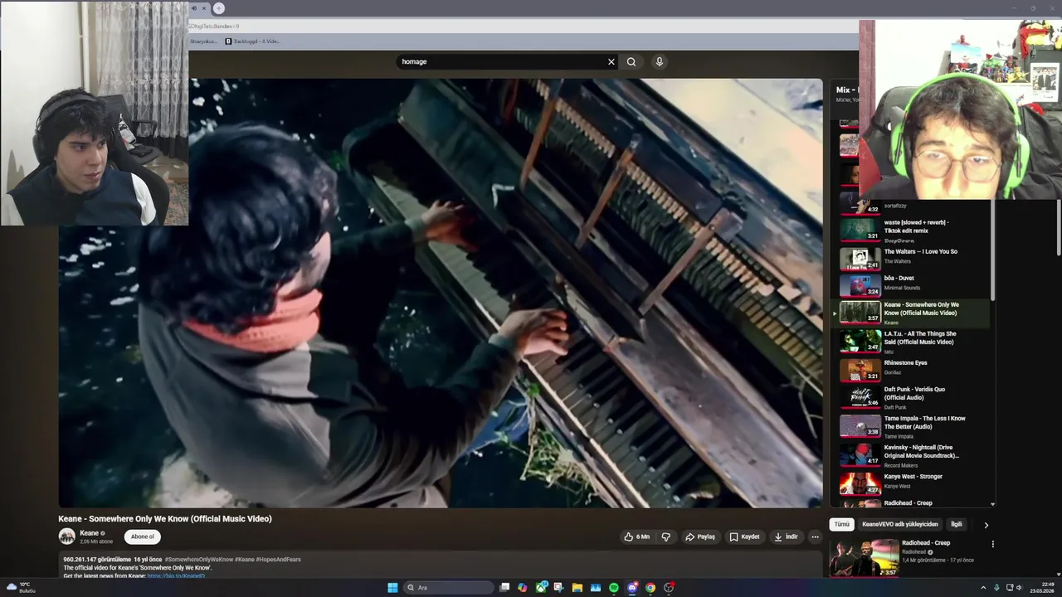This screenshot has height=597, width=1062.
Task: Show more filter chips with right chevron
Action: [986, 525]
